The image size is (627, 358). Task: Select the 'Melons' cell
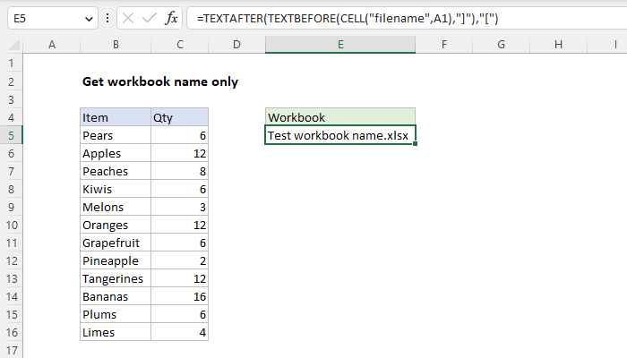tap(116, 207)
